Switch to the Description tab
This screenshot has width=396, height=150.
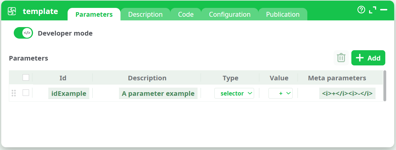[145, 14]
